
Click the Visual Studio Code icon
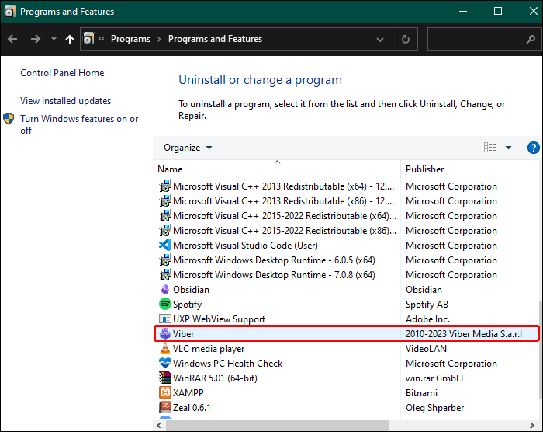164,246
